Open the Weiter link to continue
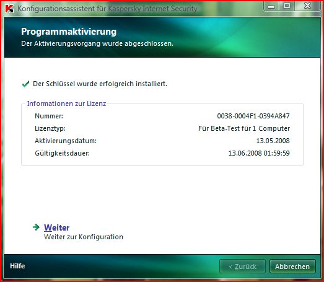Screen dimensions: 324x282 tap(56, 227)
